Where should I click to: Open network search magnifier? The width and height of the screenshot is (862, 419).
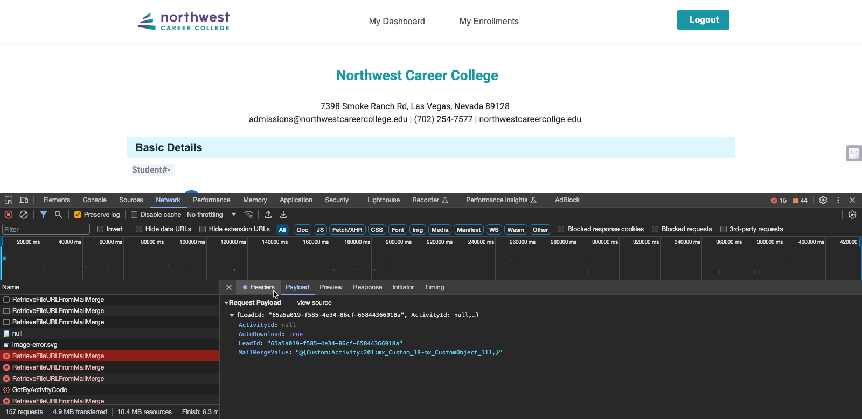pyautogui.click(x=59, y=215)
